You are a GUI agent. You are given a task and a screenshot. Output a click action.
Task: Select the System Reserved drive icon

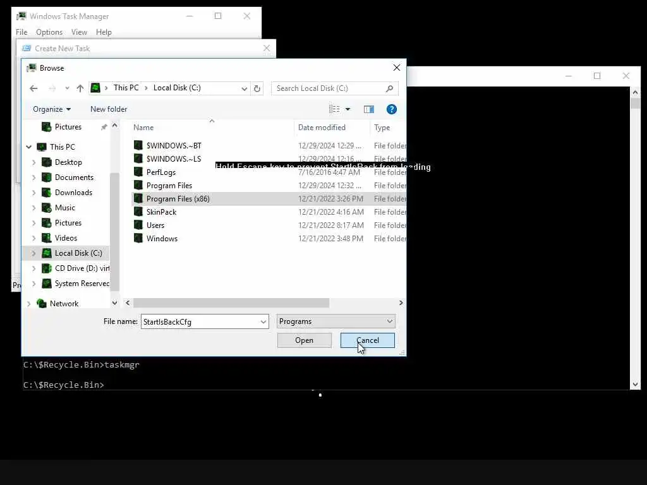(x=47, y=284)
